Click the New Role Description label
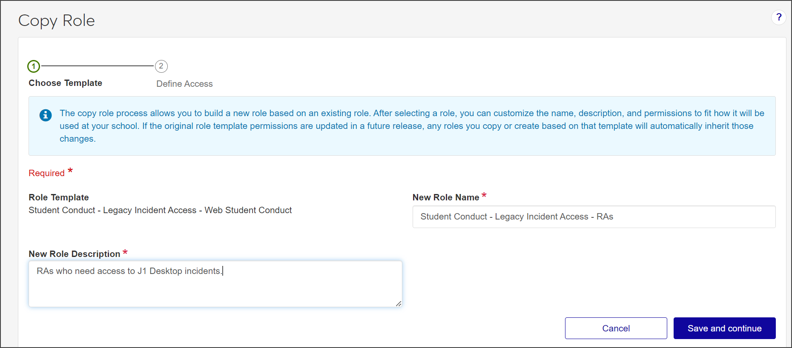The height and width of the screenshot is (348, 792). click(x=74, y=254)
